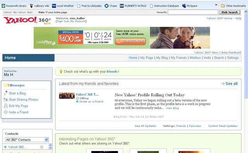Image resolution: width=248 pixels, height=153 pixels.
Task: Click the Schedule Now ad button
Action: [131, 41]
